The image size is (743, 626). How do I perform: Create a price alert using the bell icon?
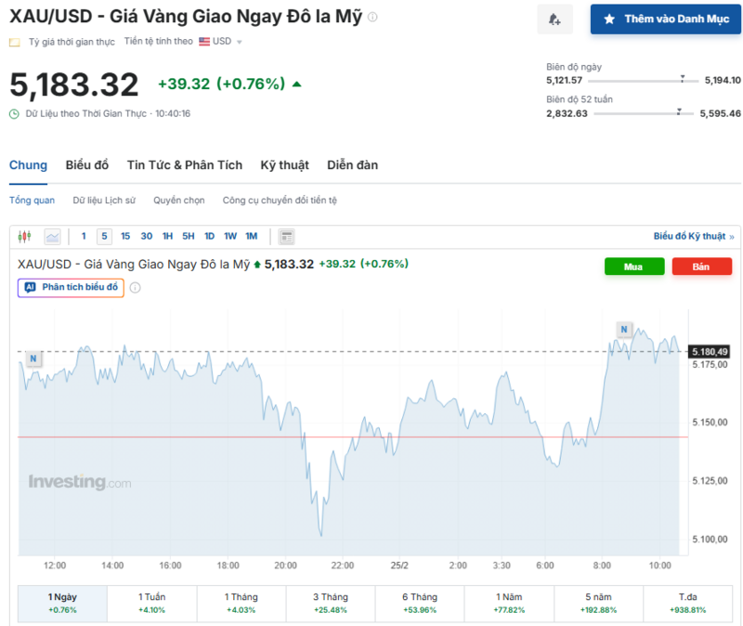pos(554,19)
